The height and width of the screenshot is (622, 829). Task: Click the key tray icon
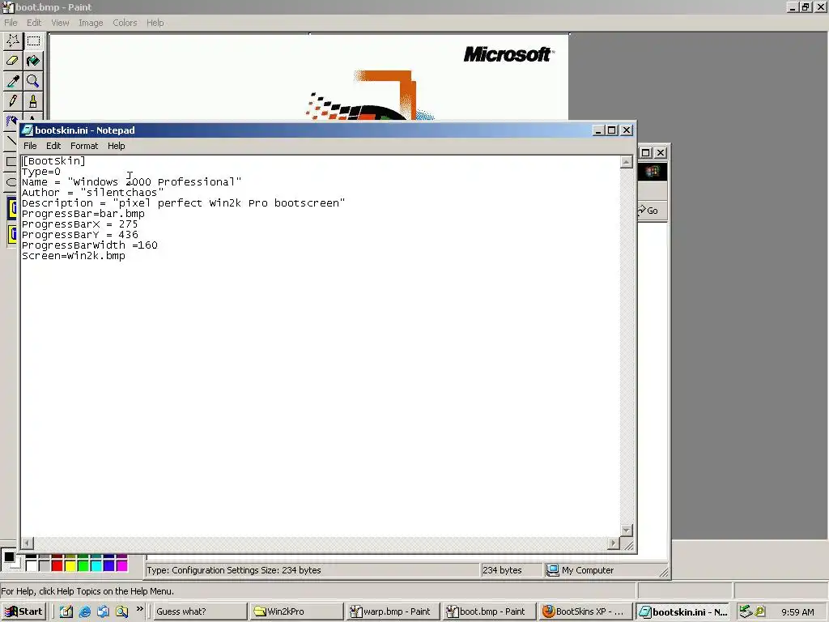760,611
